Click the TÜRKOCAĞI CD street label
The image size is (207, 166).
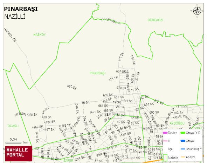click(x=149, y=148)
